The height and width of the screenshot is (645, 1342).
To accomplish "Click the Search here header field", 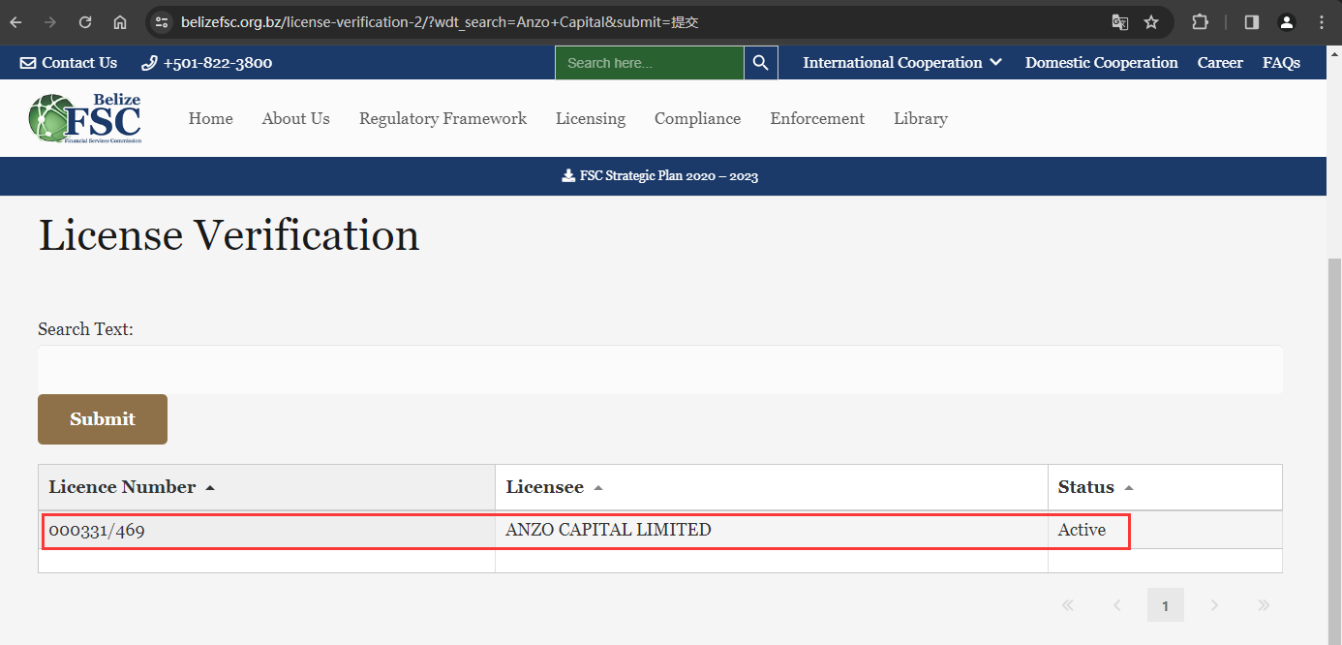I will [x=650, y=63].
